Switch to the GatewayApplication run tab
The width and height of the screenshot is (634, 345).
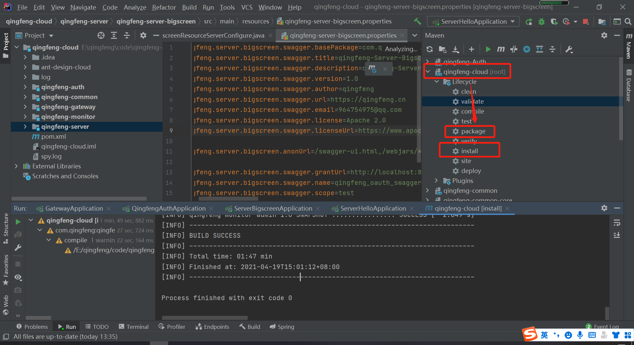[x=74, y=208]
